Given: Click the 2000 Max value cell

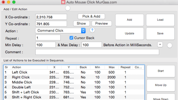Looking at the screenshot, I should pos(112,77).
